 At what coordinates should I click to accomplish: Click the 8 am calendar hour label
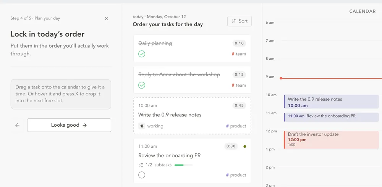(270, 59)
